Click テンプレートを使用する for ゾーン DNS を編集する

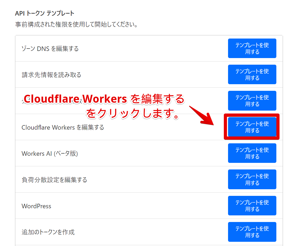252,48
